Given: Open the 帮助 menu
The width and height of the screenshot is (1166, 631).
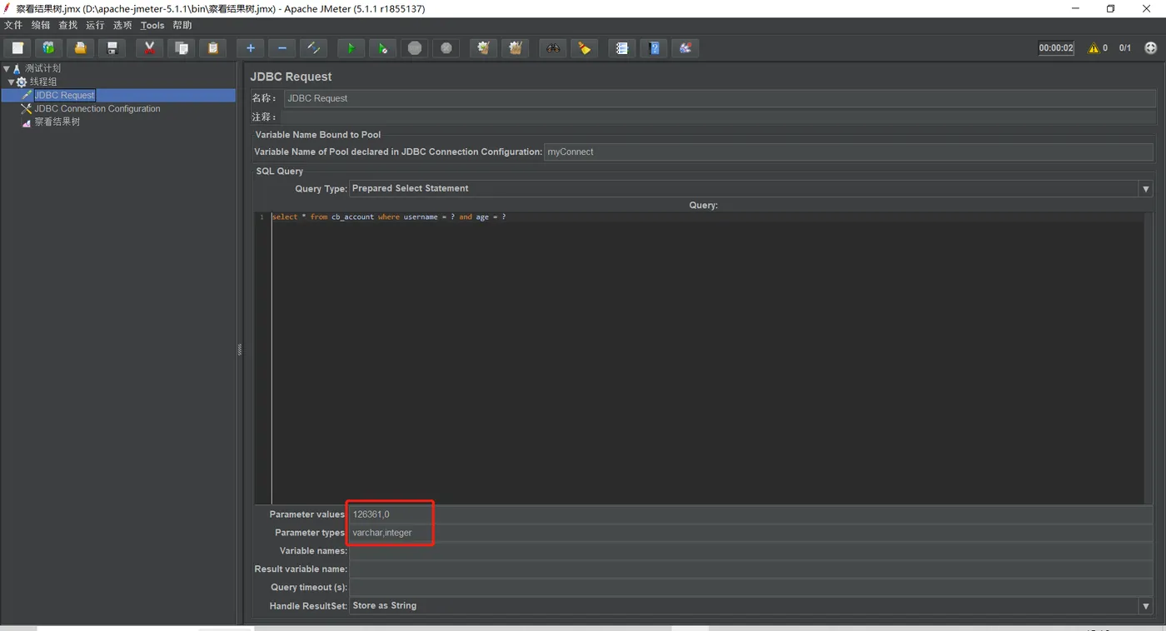Looking at the screenshot, I should pos(182,26).
